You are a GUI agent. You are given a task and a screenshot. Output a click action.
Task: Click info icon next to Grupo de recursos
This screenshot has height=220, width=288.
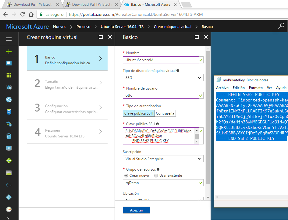[158, 169]
